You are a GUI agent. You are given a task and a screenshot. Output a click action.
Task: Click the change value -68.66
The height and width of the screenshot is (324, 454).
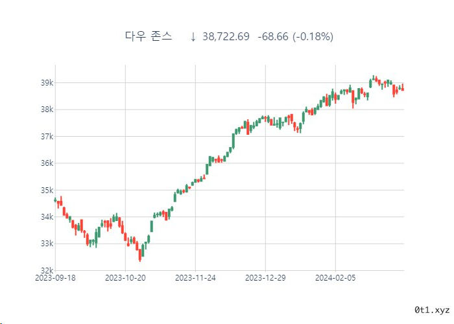pos(273,36)
